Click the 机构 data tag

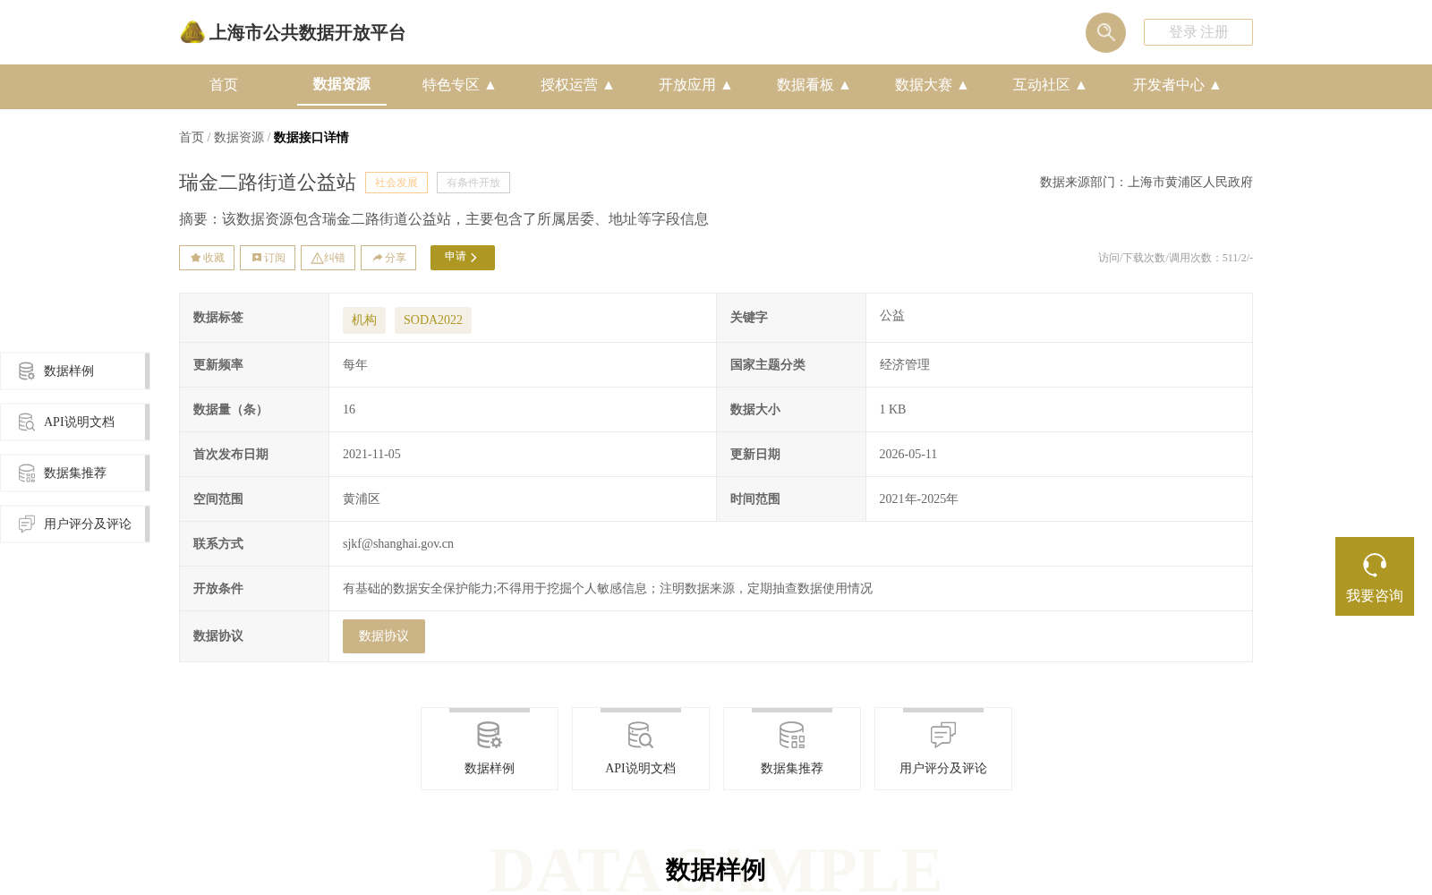[x=364, y=320]
